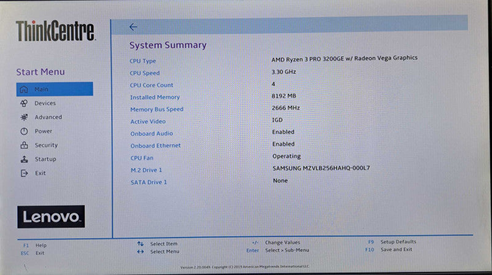
Task: Click the version copyright line at bottom
Action: 245,267
